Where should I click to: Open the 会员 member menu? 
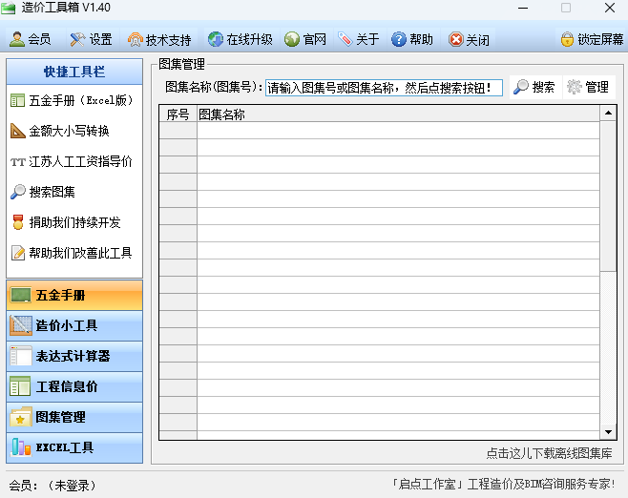(x=31, y=39)
